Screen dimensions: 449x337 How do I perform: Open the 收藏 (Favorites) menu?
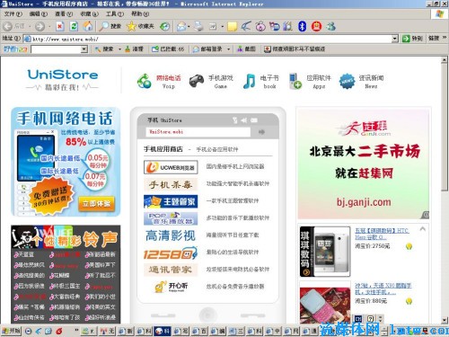[x=89, y=13]
